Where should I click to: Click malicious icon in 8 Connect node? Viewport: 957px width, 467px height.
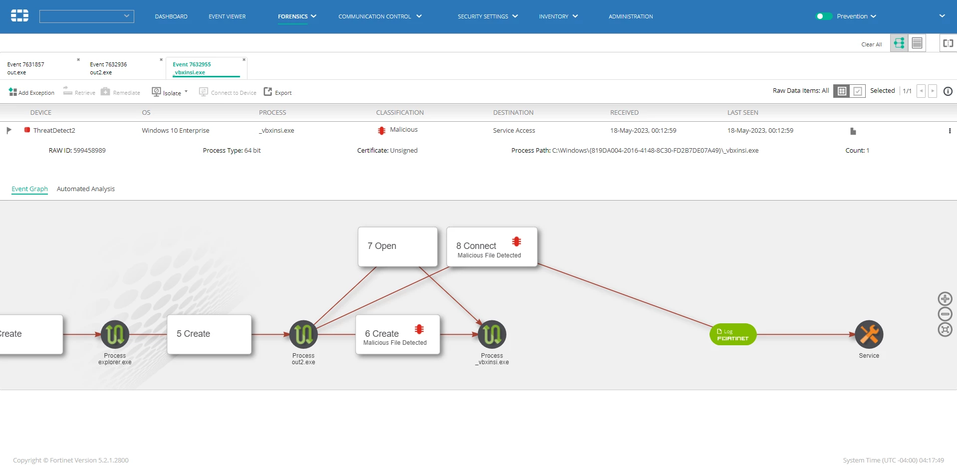[x=516, y=242]
